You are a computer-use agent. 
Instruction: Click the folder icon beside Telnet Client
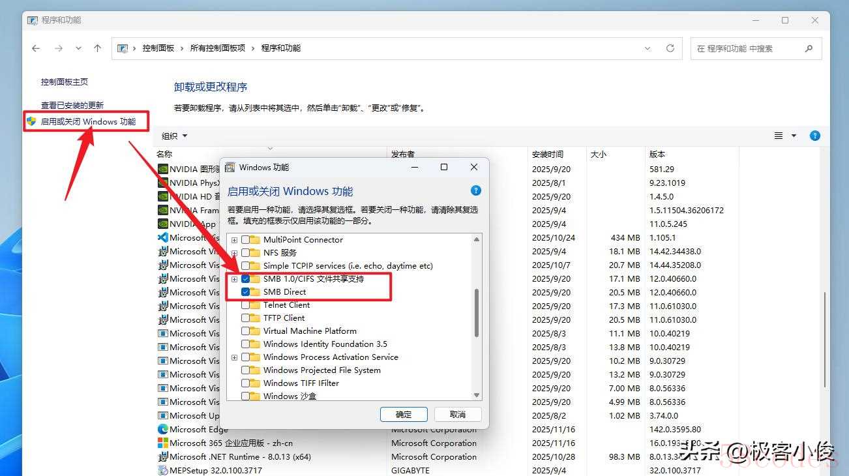255,305
